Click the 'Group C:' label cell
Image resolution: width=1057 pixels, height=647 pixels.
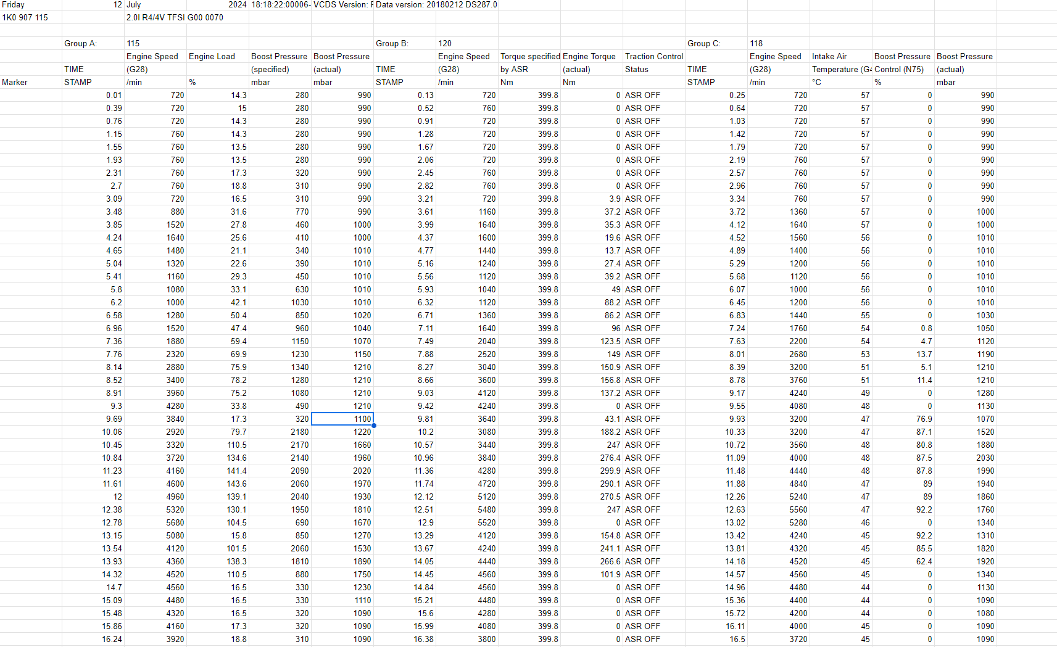[716, 43]
